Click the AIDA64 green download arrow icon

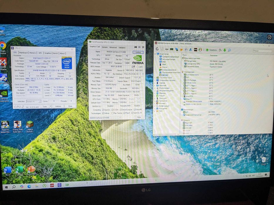point(225,50)
